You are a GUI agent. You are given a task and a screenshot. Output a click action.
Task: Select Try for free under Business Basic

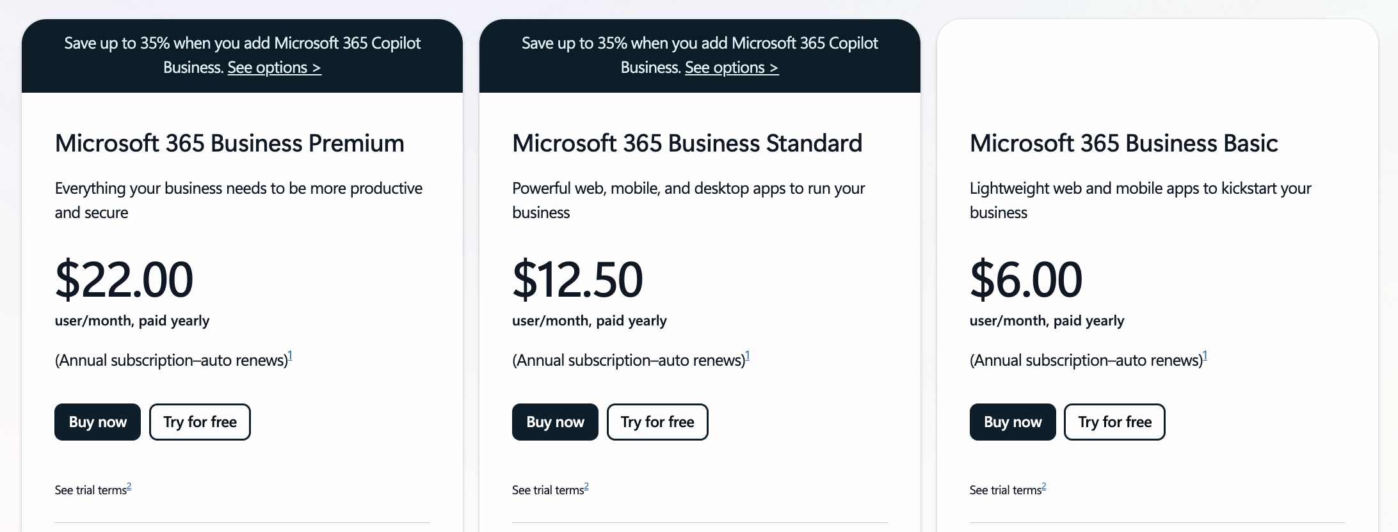(1114, 422)
